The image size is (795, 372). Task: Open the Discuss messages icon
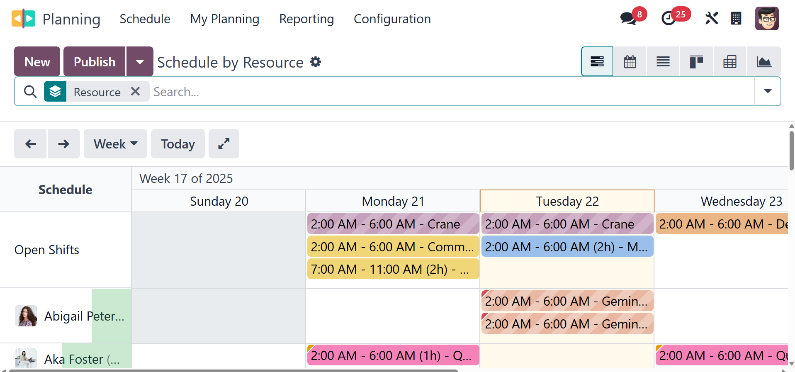pyautogui.click(x=628, y=19)
